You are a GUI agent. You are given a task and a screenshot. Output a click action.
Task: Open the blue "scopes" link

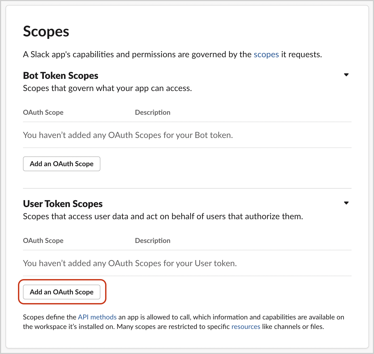click(x=266, y=55)
